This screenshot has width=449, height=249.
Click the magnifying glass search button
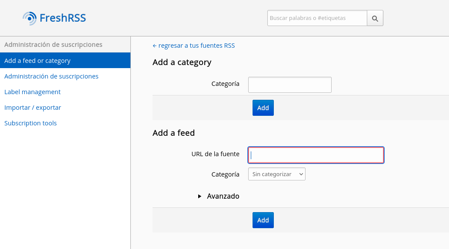coord(375,18)
